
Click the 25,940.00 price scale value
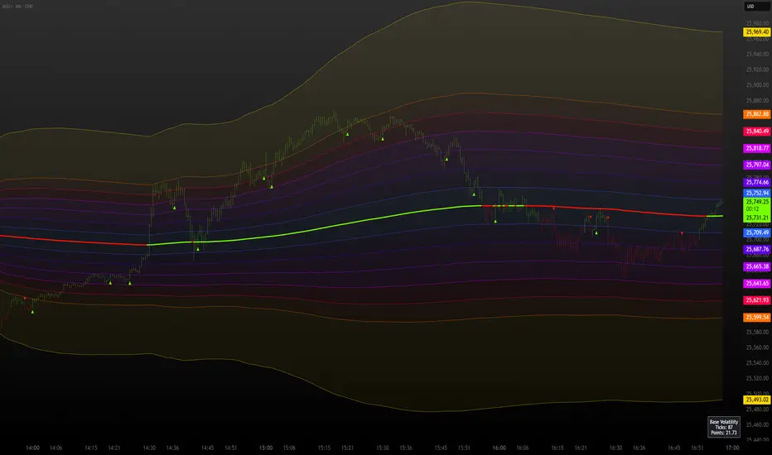pyautogui.click(x=757, y=54)
